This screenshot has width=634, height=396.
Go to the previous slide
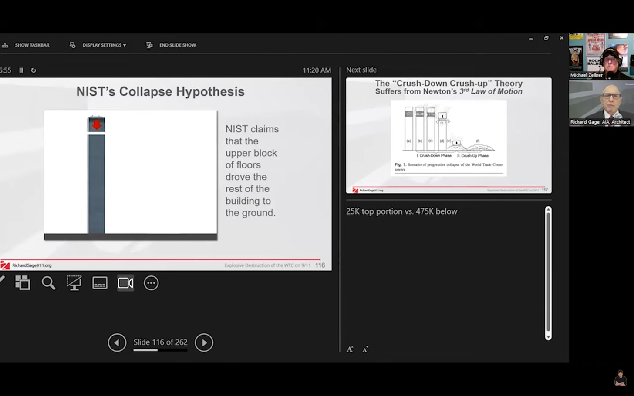(x=117, y=342)
